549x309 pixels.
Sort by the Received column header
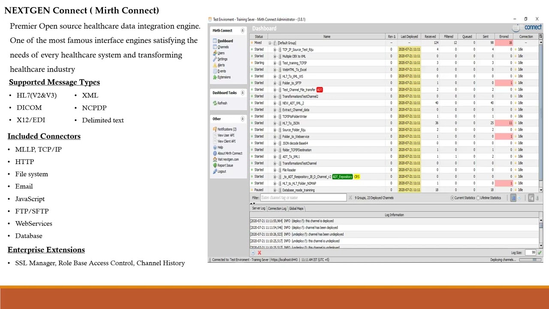pyautogui.click(x=430, y=36)
